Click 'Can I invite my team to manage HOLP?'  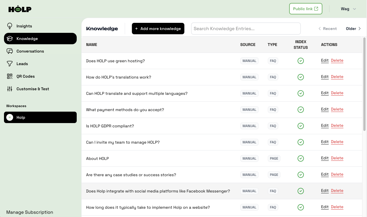(x=123, y=142)
